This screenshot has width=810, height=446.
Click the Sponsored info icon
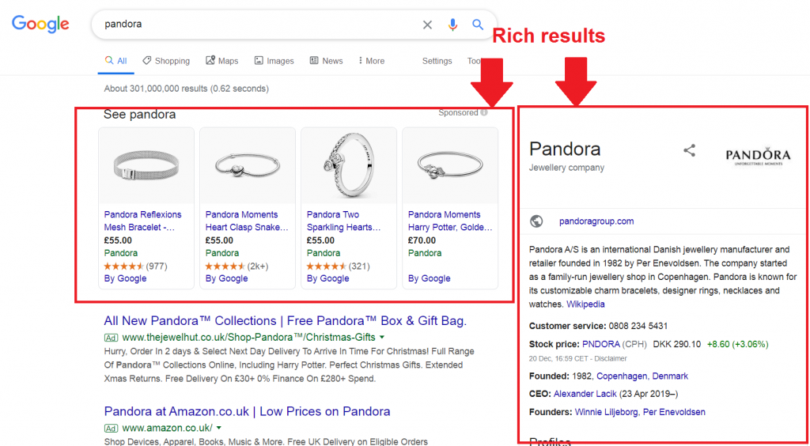pos(484,113)
